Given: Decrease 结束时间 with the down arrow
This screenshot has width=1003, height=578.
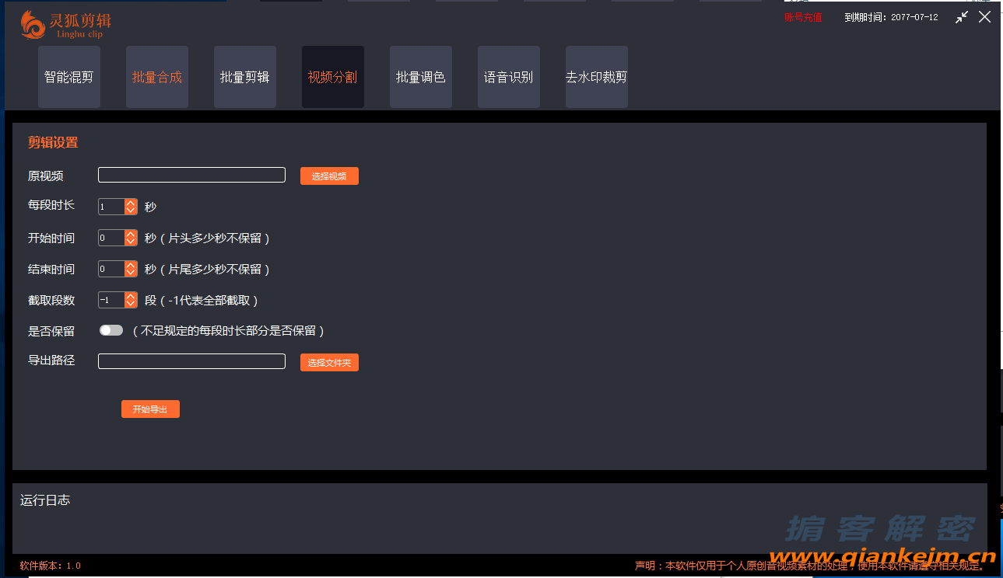Looking at the screenshot, I should (x=131, y=273).
